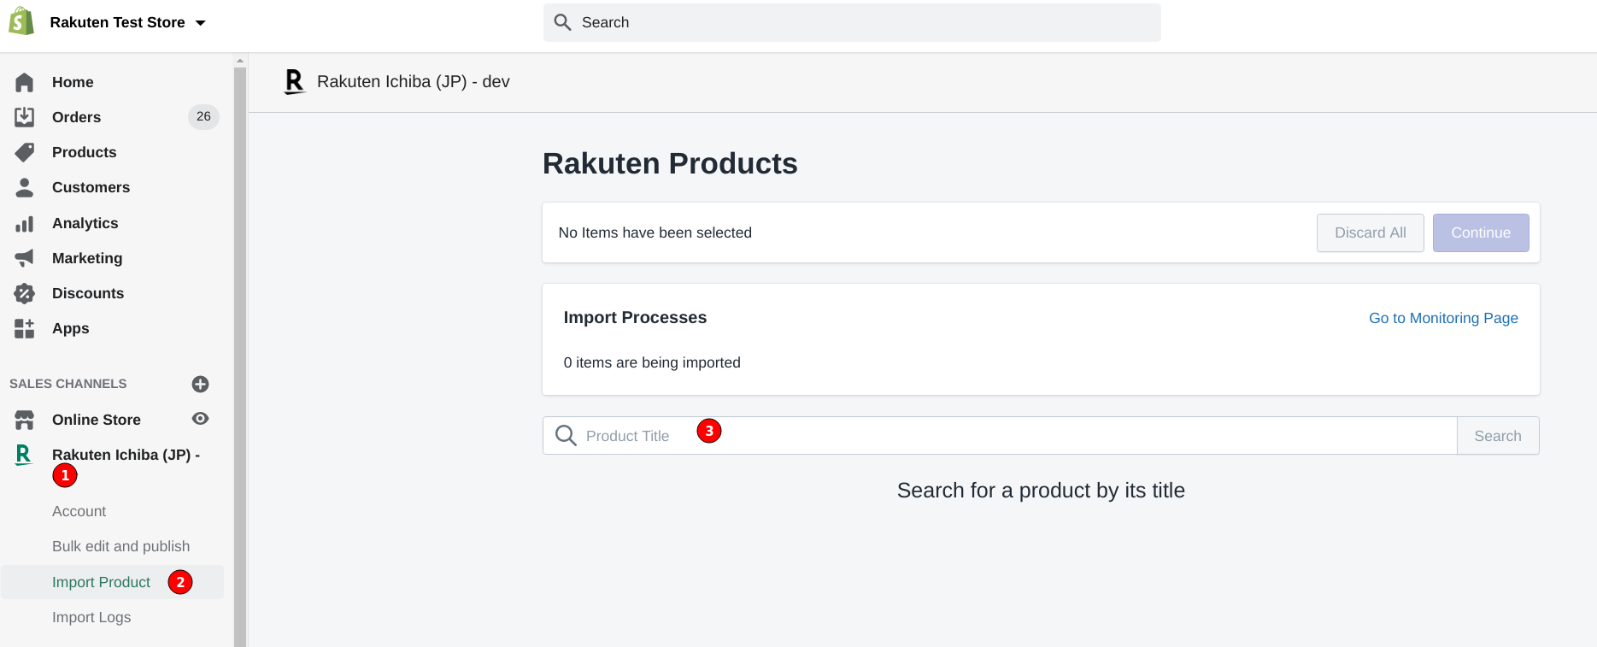Image resolution: width=1597 pixels, height=647 pixels.
Task: Click the Continue button
Action: [x=1481, y=232]
